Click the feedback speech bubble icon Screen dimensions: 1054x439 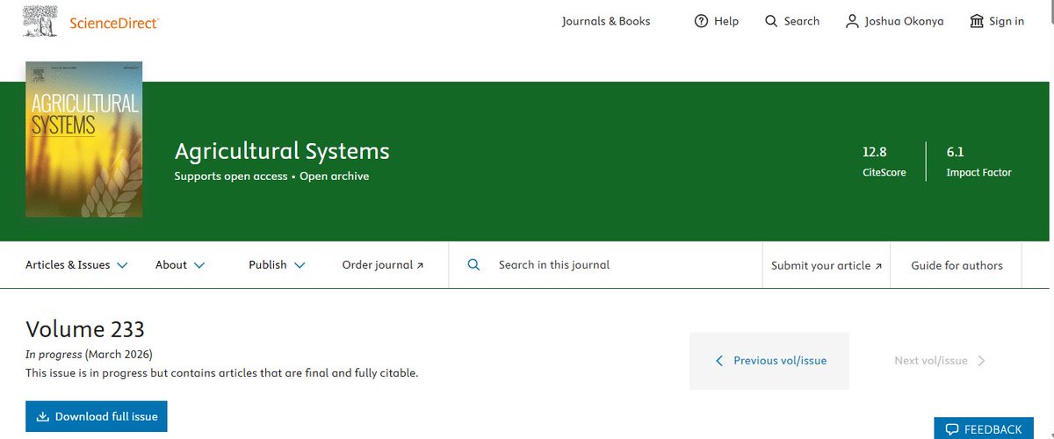click(x=951, y=429)
